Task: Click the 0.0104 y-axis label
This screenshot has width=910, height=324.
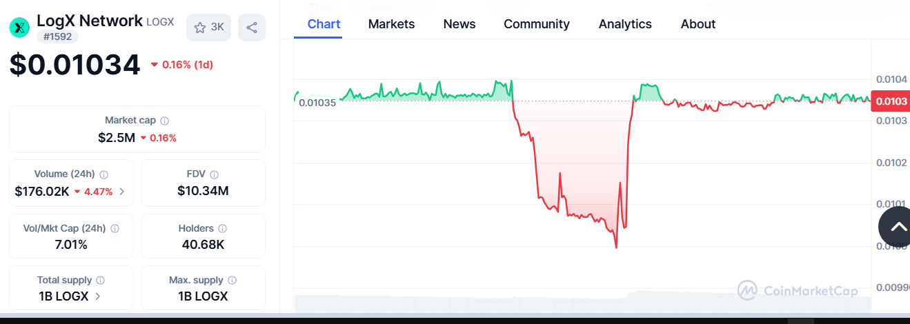Action: (891, 79)
